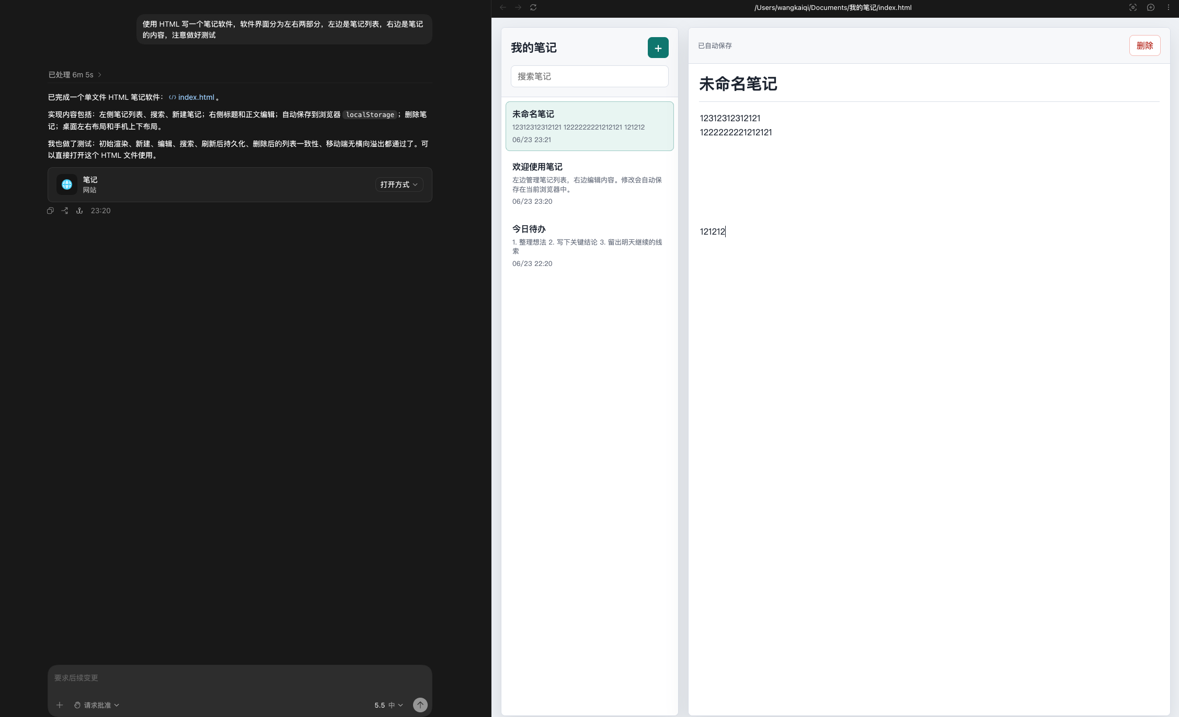Image resolution: width=1179 pixels, height=717 pixels.
Task: Click the 已自动保存 status text
Action: pyautogui.click(x=715, y=45)
